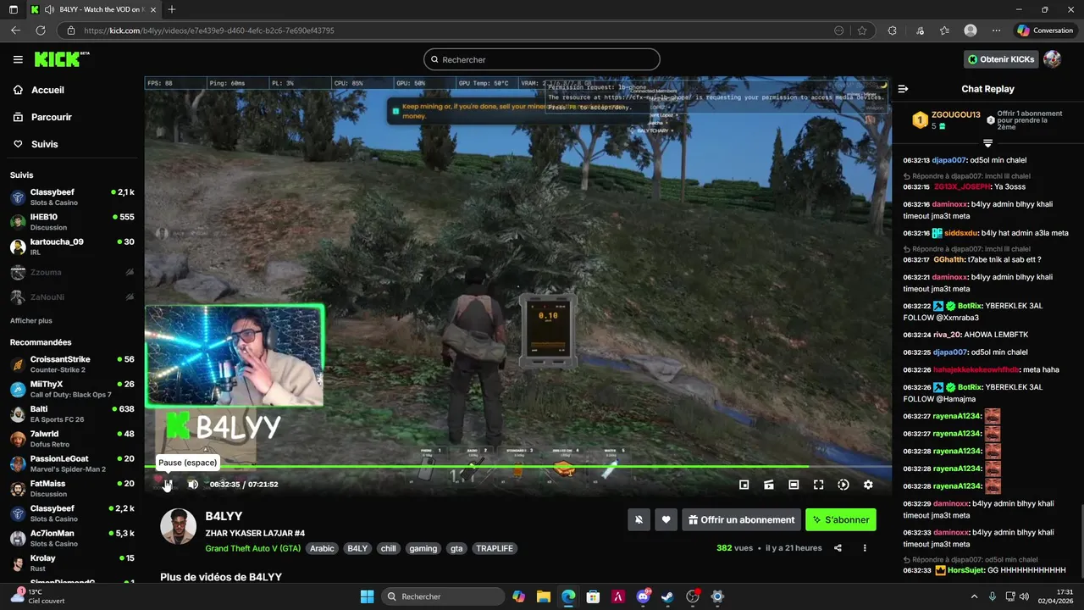The image size is (1084, 610).
Task: Open CroissantStrike recommended channel
Action: click(72, 364)
